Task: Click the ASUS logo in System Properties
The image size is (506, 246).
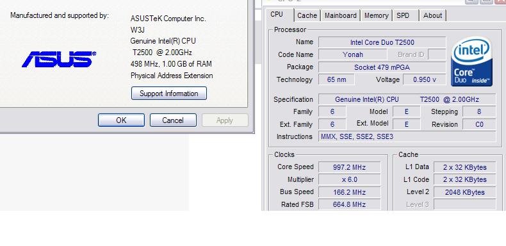Action: coord(59,59)
